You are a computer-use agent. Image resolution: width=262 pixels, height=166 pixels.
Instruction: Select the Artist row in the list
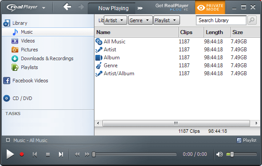[x=177, y=50]
